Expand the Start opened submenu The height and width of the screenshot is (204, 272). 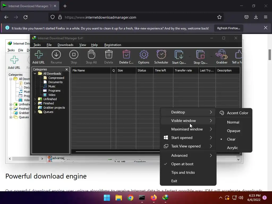(x=188, y=138)
